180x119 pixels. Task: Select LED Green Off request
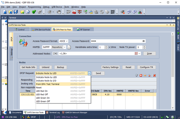click(x=63, y=101)
